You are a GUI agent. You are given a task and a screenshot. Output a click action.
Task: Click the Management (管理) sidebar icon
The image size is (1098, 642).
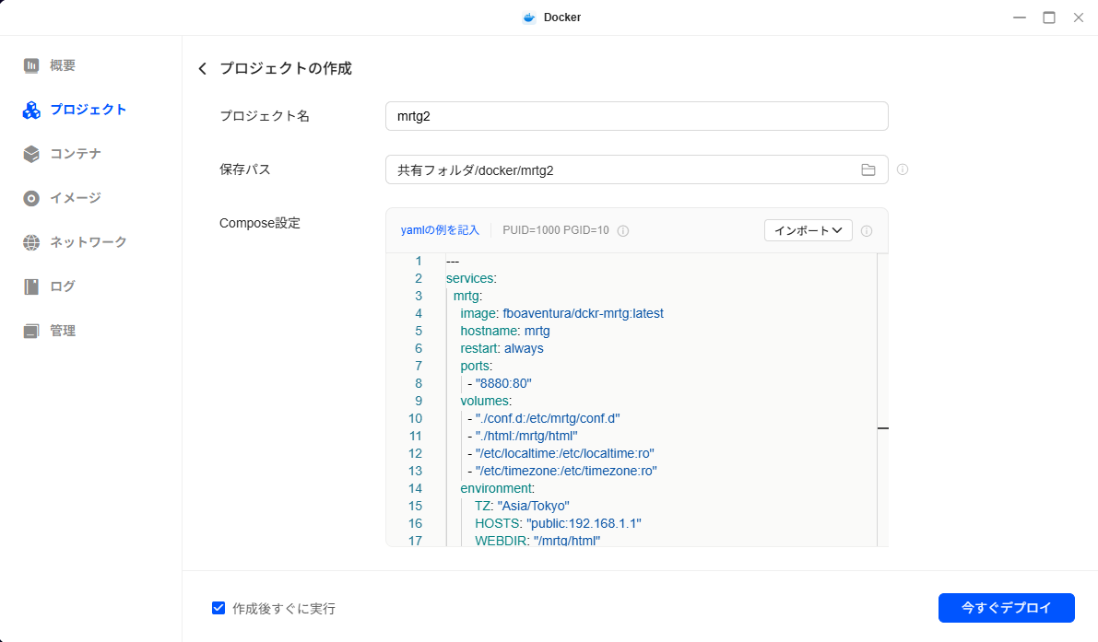[x=30, y=331]
